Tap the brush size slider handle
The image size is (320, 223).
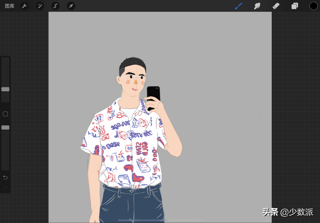coord(5,89)
